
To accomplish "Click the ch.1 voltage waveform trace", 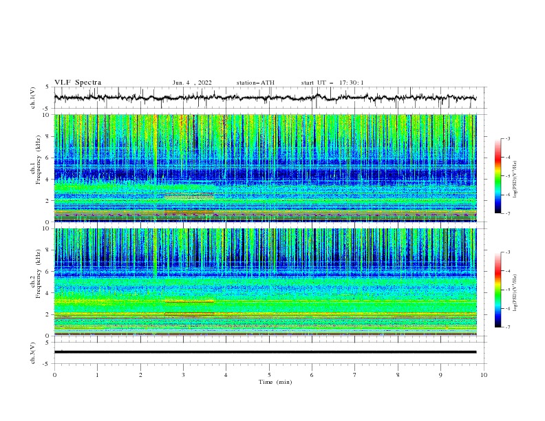I will click(265, 98).
